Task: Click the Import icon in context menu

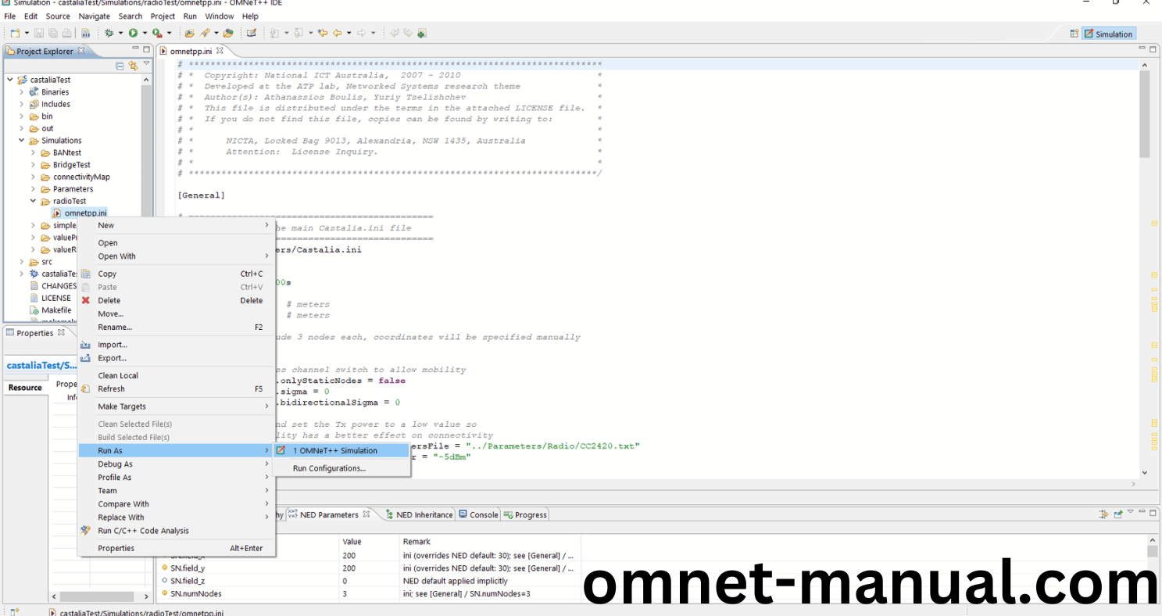Action: tap(86, 345)
